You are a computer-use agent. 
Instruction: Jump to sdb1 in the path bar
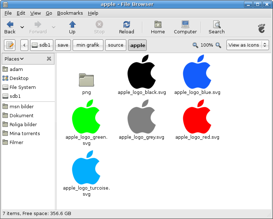(x=42, y=45)
